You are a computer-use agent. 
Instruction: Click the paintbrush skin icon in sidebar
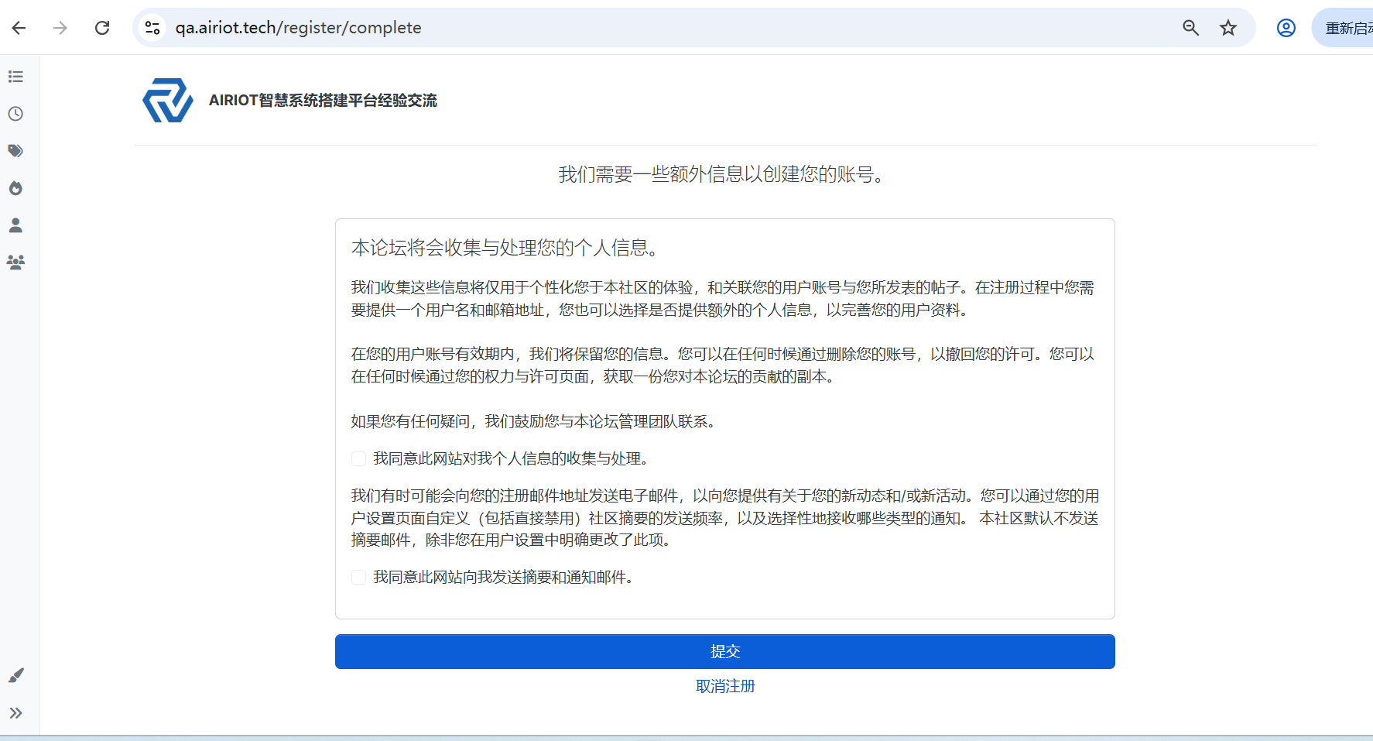click(15, 676)
